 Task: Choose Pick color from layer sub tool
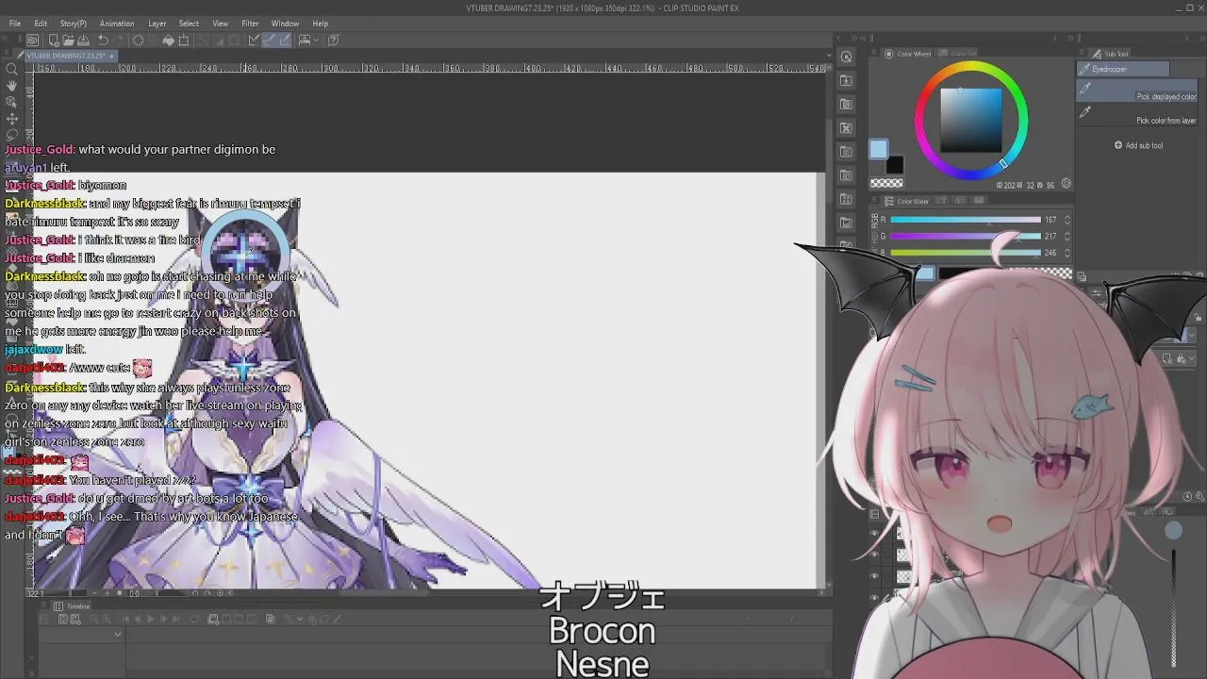pyautogui.click(x=1136, y=114)
